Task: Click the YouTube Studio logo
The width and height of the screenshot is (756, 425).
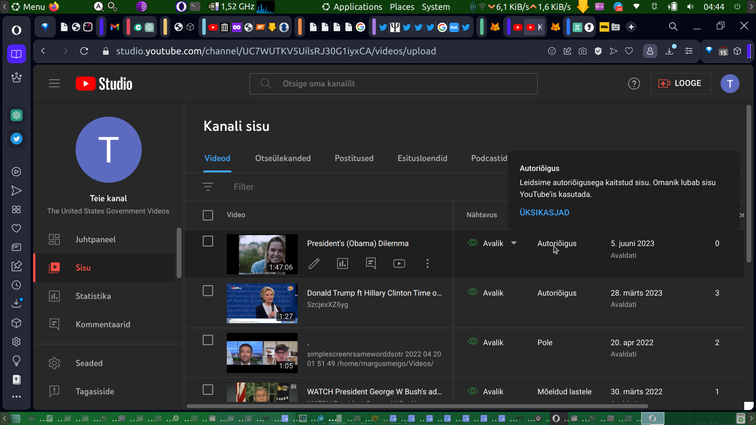Action: pyautogui.click(x=104, y=84)
